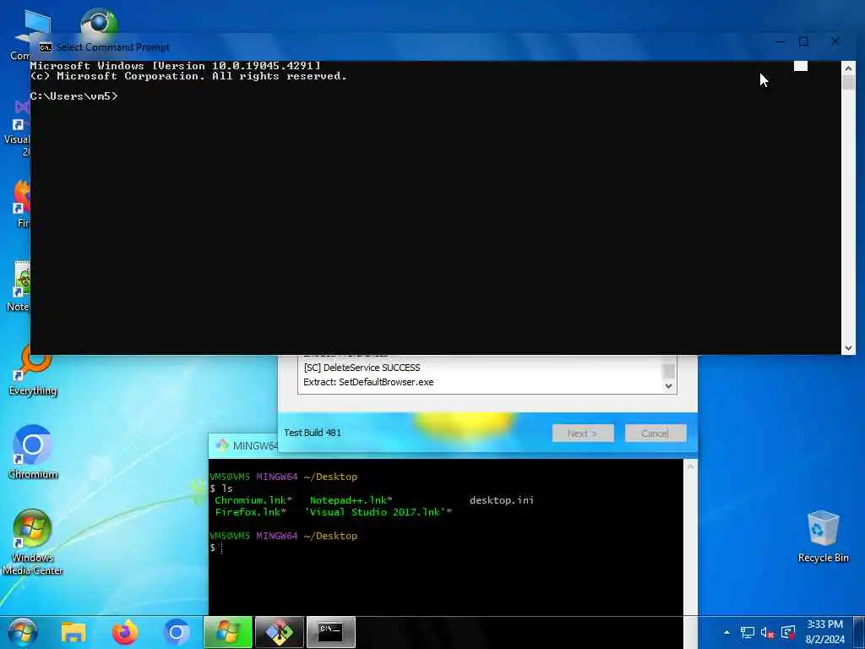Maximize the Command Prompt window
865x649 pixels.
pos(804,42)
